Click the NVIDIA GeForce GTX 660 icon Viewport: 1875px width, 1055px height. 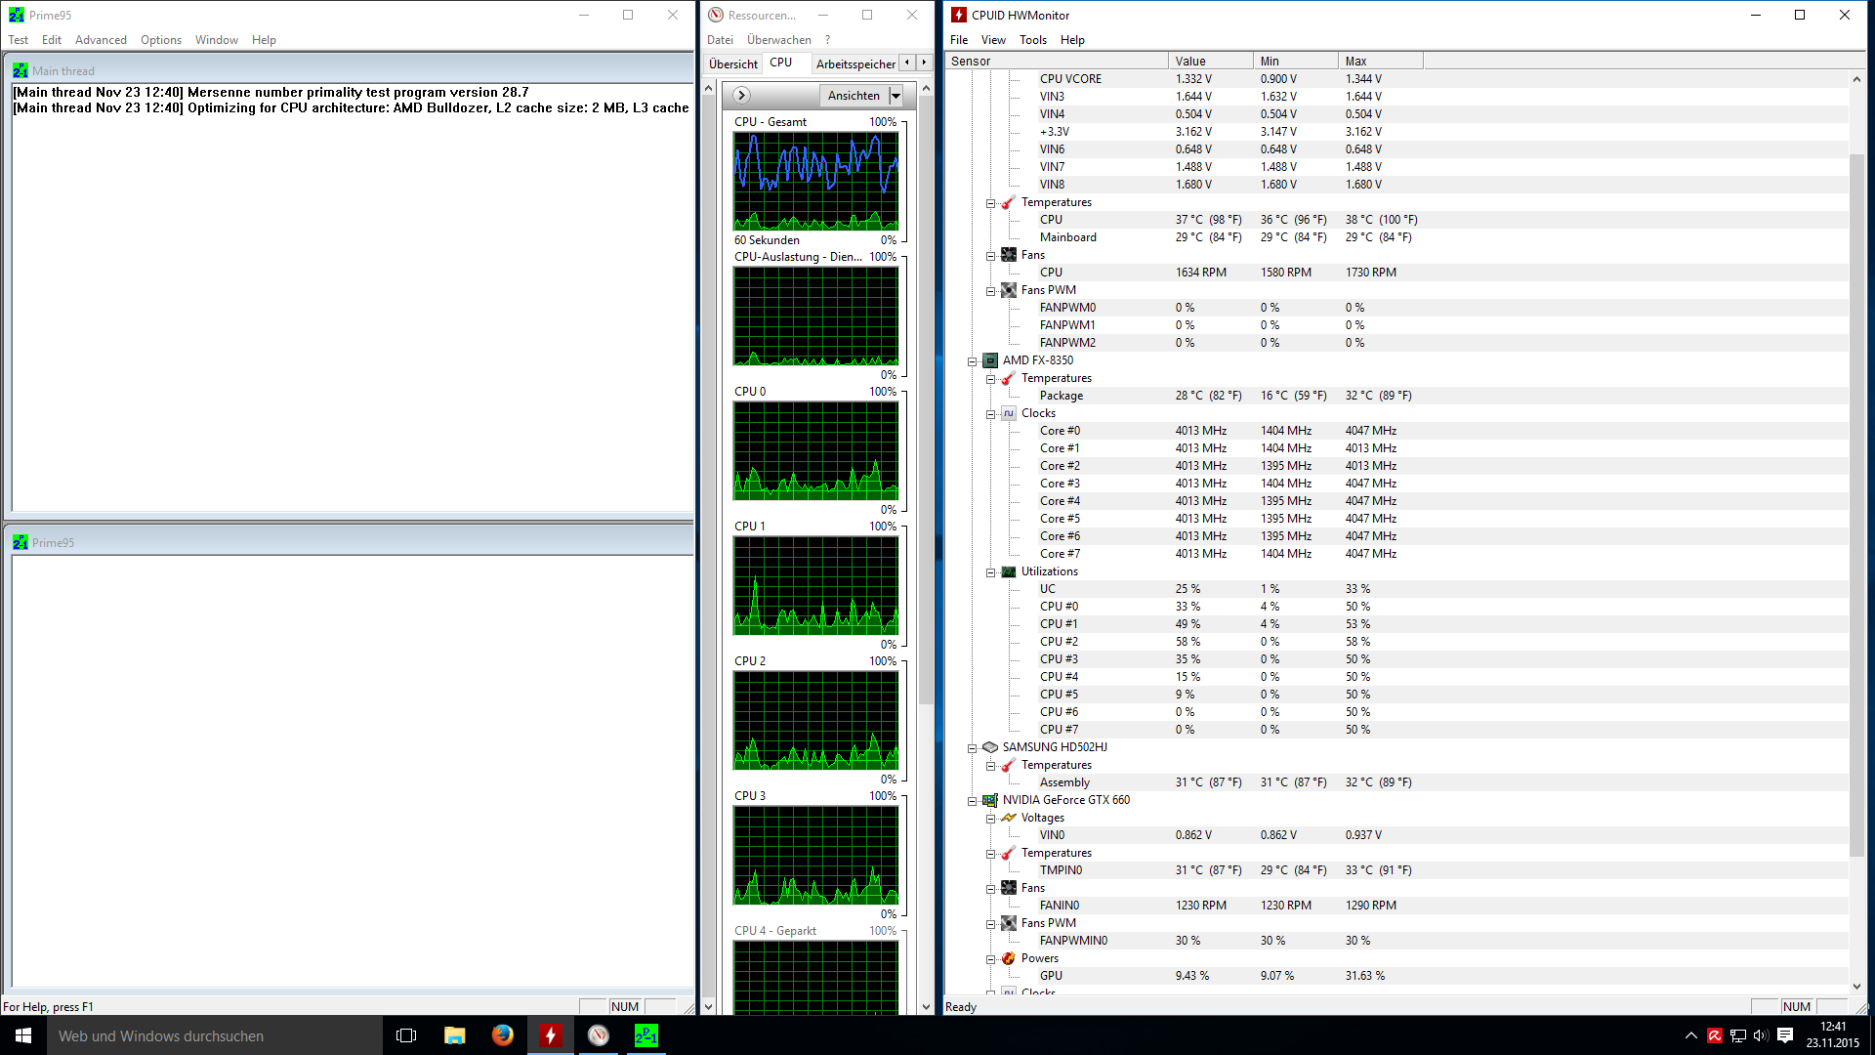coord(990,800)
